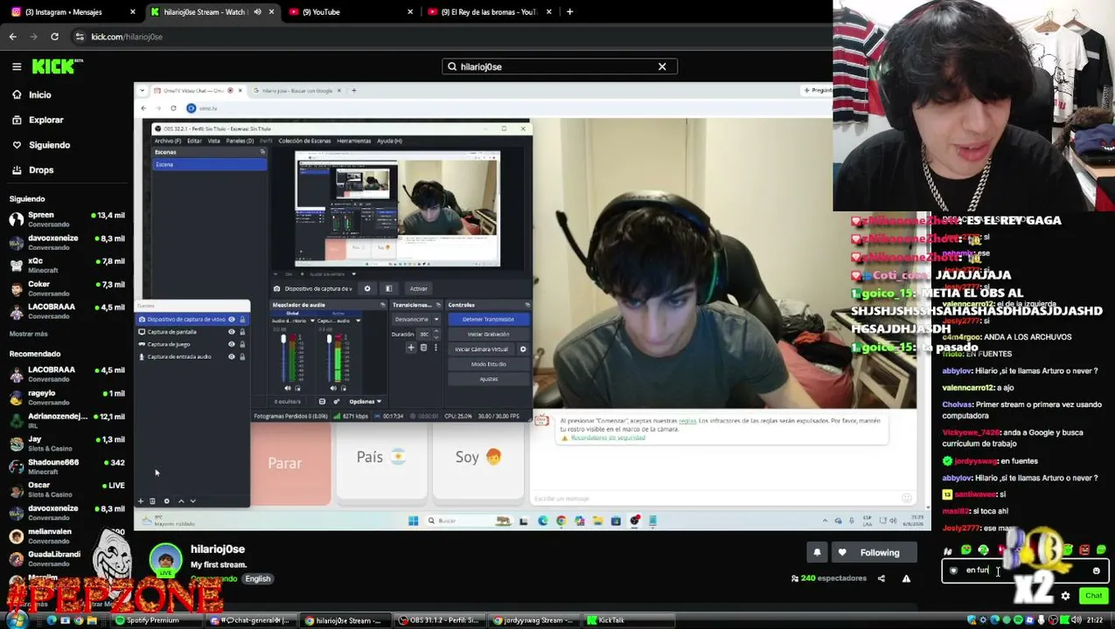Open the Opciones dropdown in audio mixer
1115x629 pixels.
pyautogui.click(x=366, y=402)
